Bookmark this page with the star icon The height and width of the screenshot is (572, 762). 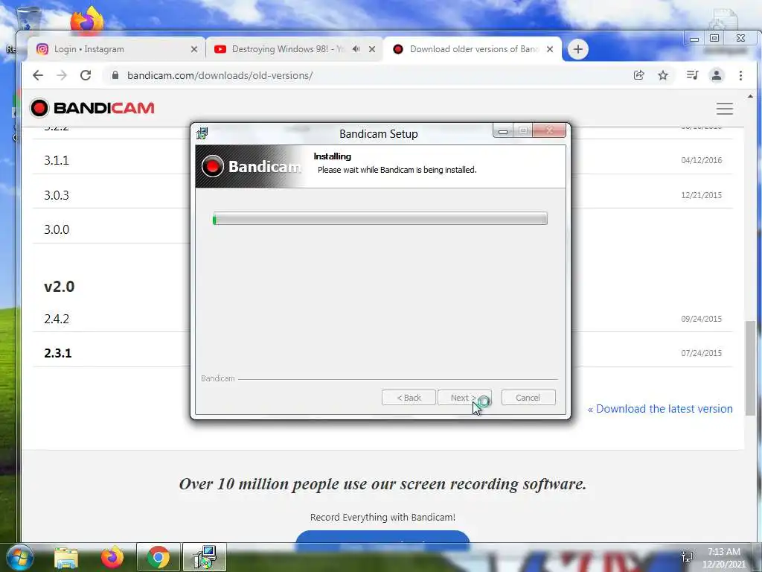pyautogui.click(x=663, y=75)
